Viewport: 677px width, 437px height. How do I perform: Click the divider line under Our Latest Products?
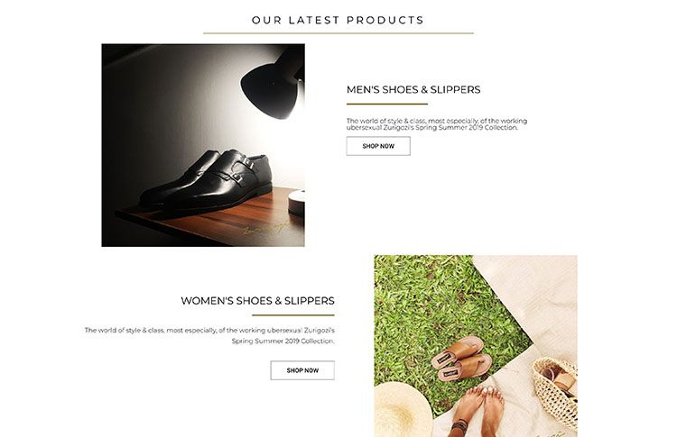click(x=338, y=32)
